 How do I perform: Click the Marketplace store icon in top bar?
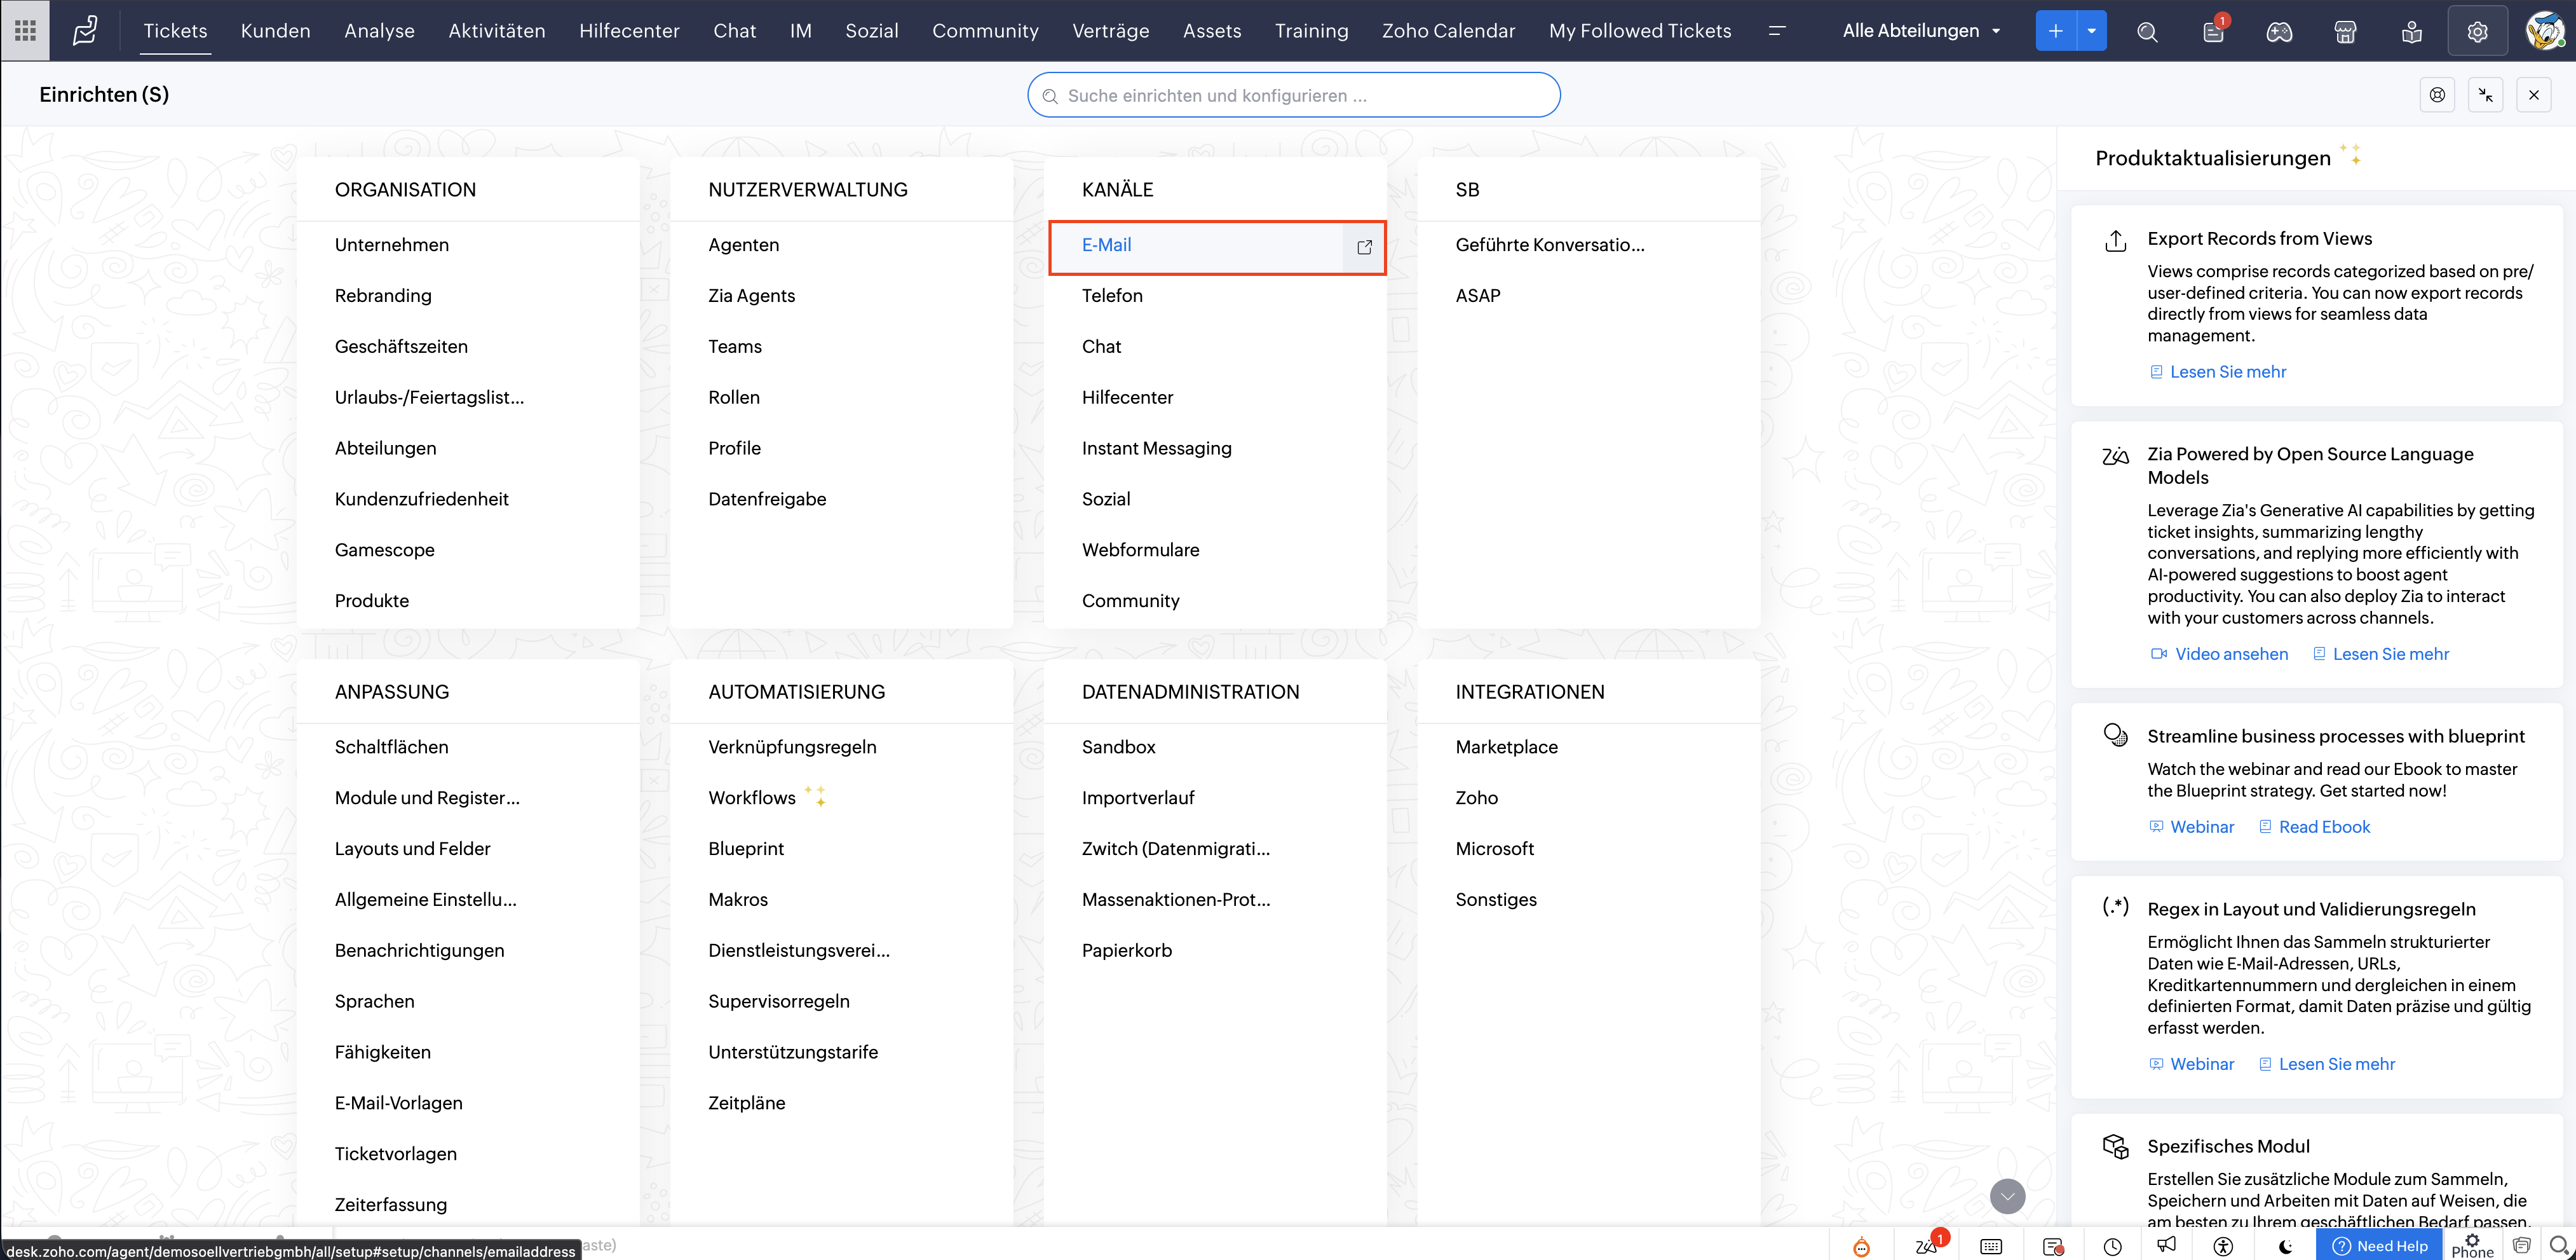(2345, 32)
